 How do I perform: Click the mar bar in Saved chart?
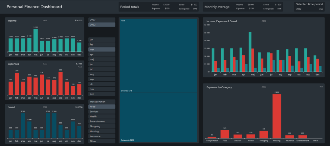point(23,126)
